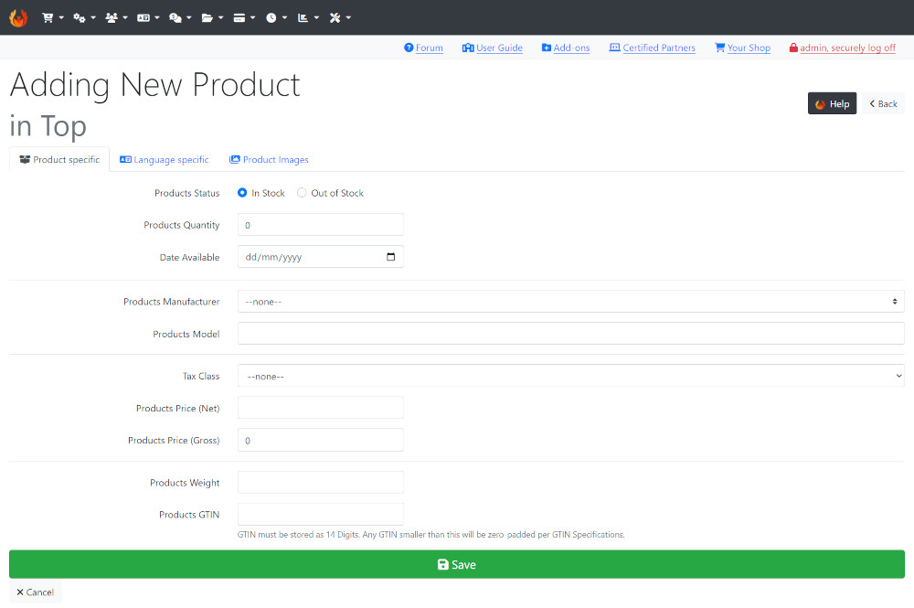Open the shopping cart menu
Viewport: 914px width, 608px height.
[x=52, y=18]
